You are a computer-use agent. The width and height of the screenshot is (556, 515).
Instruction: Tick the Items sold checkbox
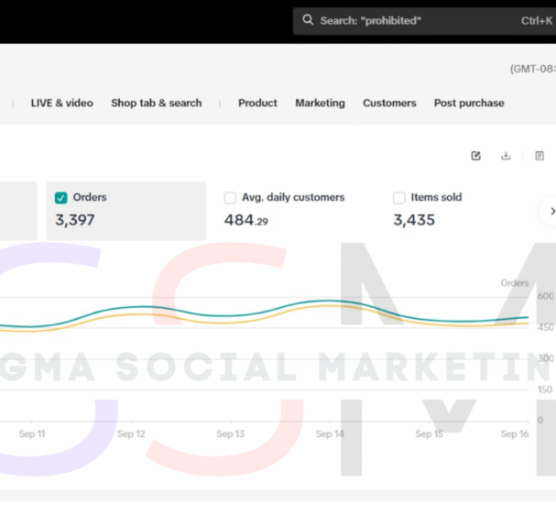[x=399, y=198]
